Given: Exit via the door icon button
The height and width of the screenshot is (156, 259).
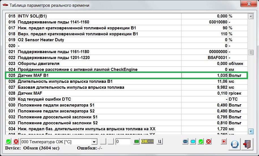Looking at the screenshot, I should coord(247,144).
